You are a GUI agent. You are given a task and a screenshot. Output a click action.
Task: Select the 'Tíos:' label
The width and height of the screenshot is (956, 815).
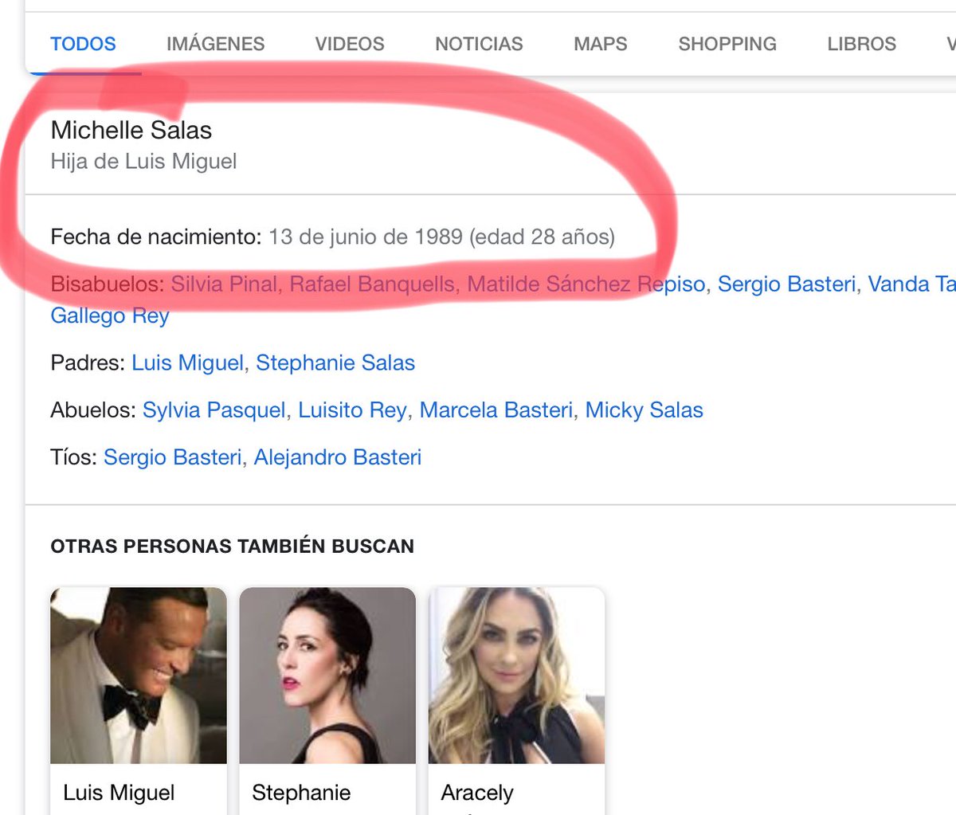pyautogui.click(x=73, y=457)
